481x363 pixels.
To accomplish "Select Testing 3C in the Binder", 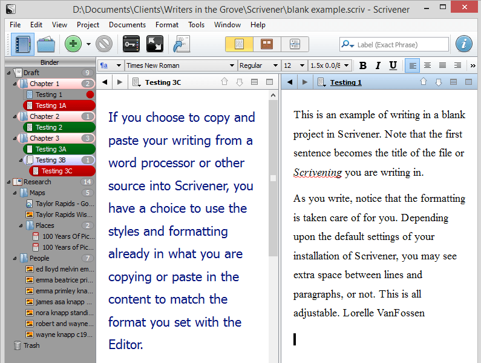I will (x=62, y=171).
